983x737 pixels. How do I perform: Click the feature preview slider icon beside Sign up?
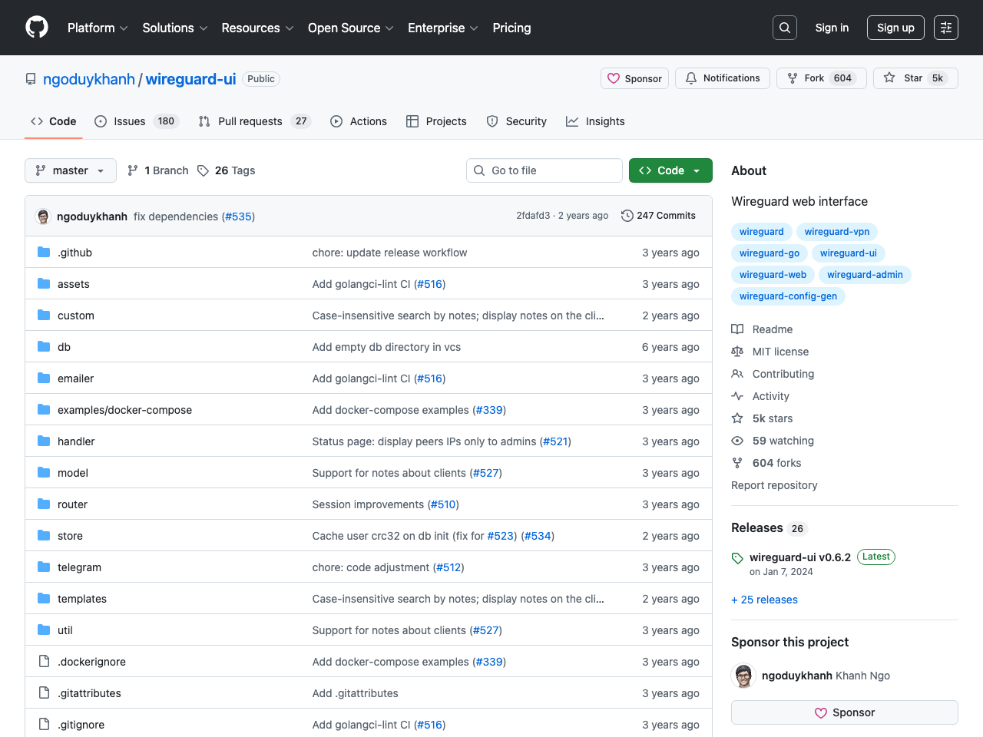[x=945, y=27]
